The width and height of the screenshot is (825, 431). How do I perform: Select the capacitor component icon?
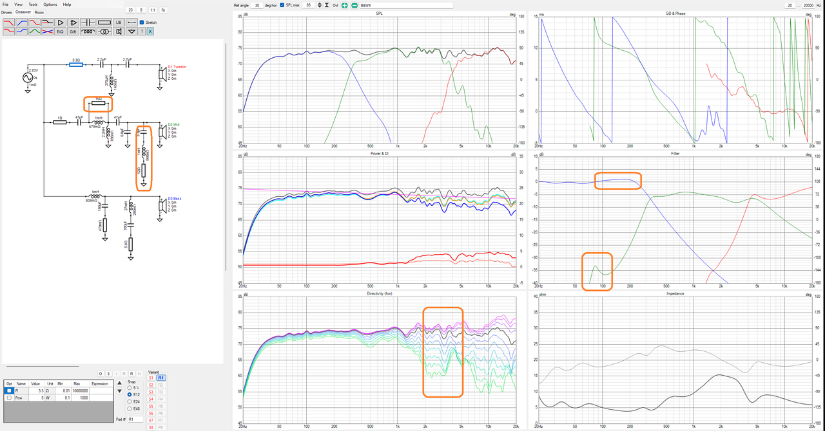pos(88,23)
